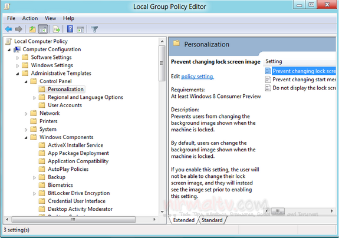Expand the Software Settings node
339x238 pixels.
coord(18,58)
